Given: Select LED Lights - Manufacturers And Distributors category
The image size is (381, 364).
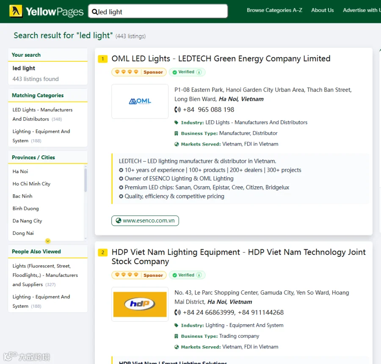Looking at the screenshot, I should click(42, 114).
